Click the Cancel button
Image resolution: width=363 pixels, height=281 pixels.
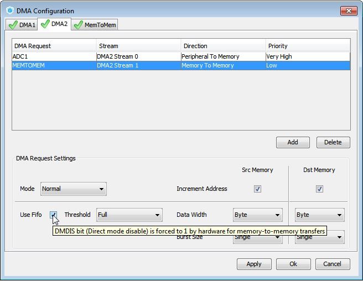click(x=333, y=264)
